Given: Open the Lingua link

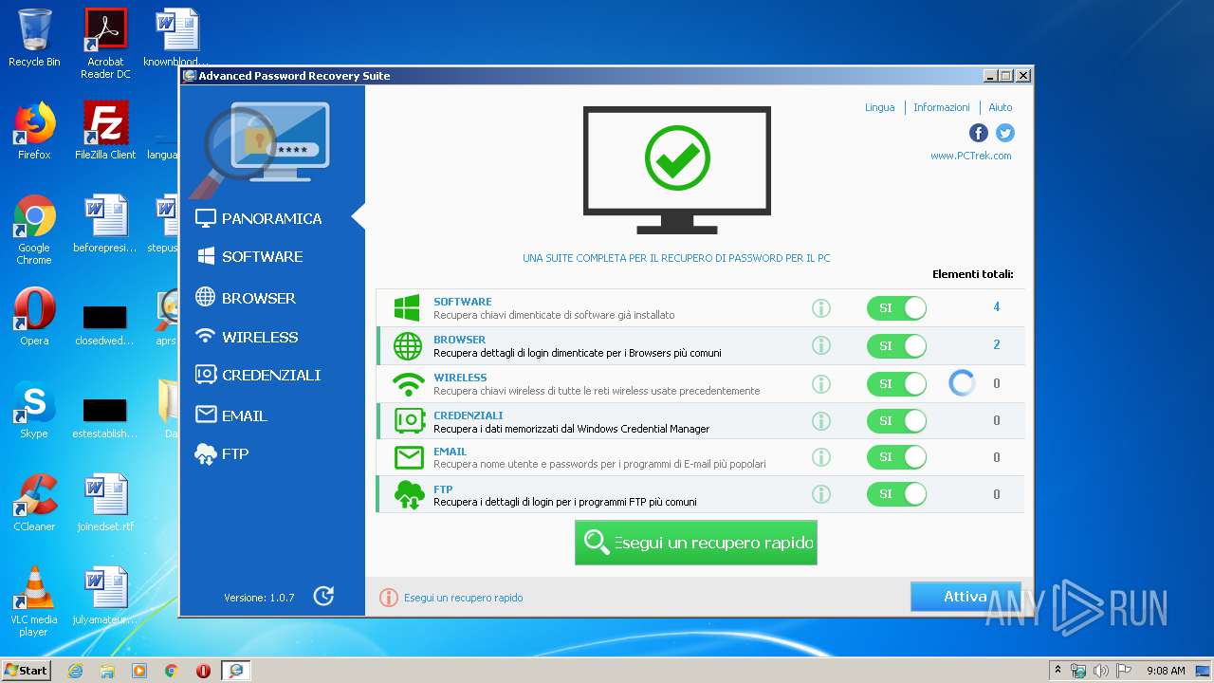Looking at the screenshot, I should click(879, 107).
